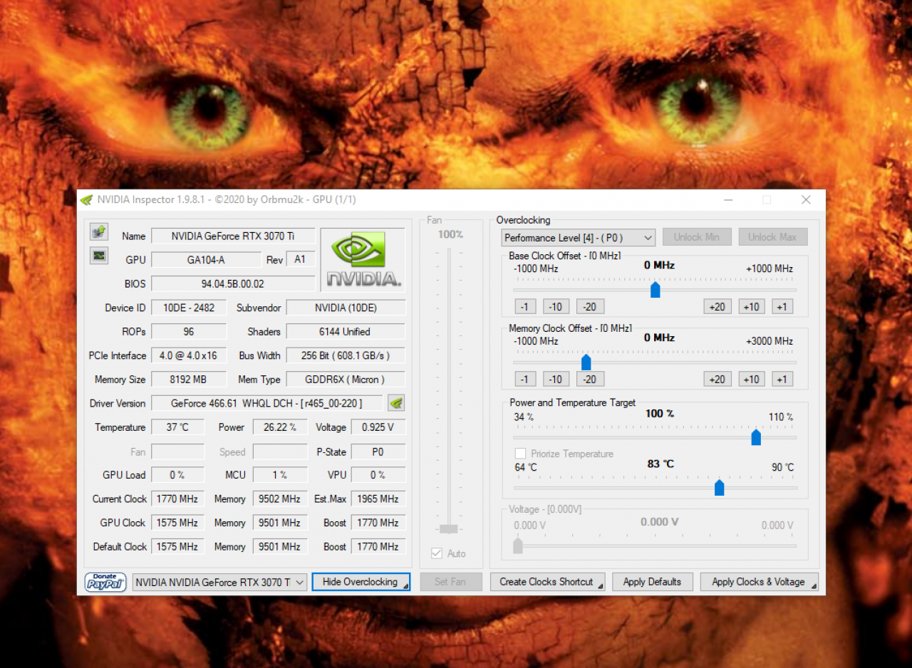Click NVIDIA Inspector title bar app icon
The width and height of the screenshot is (912, 668).
click(x=86, y=199)
